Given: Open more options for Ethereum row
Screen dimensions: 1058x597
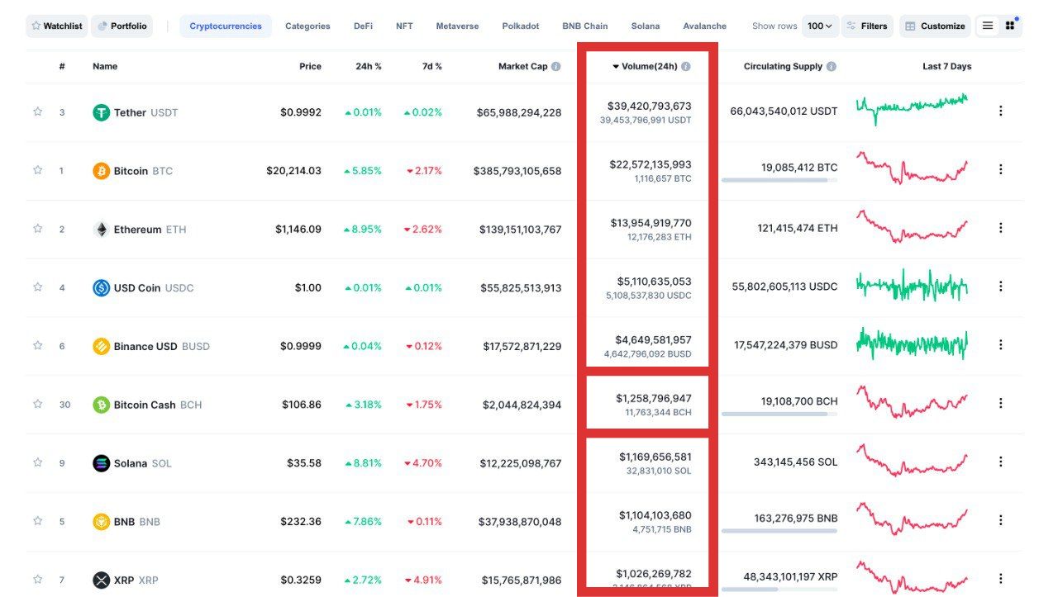Looking at the screenshot, I should [x=1000, y=228].
